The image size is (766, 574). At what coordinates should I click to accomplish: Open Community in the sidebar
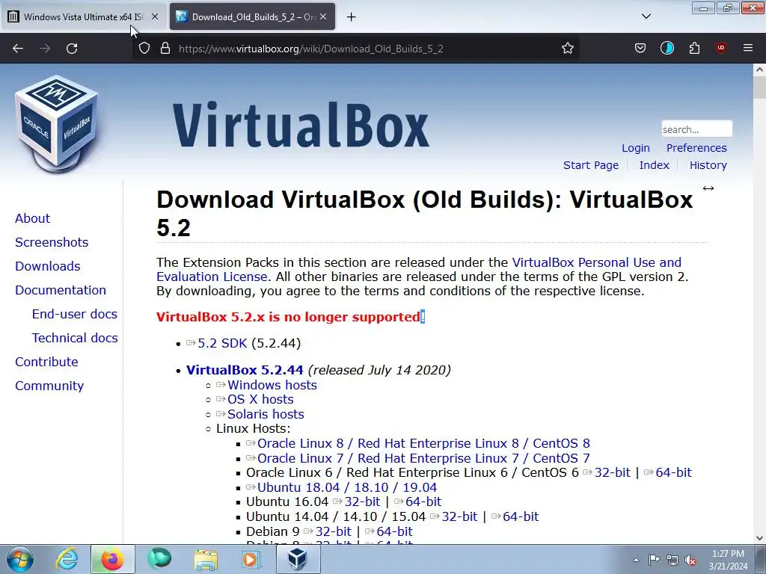[x=49, y=386]
